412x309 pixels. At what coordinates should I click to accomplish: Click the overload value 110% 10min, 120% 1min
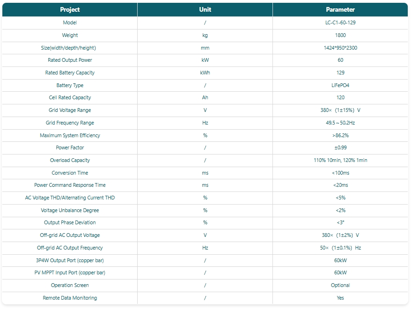click(340, 160)
